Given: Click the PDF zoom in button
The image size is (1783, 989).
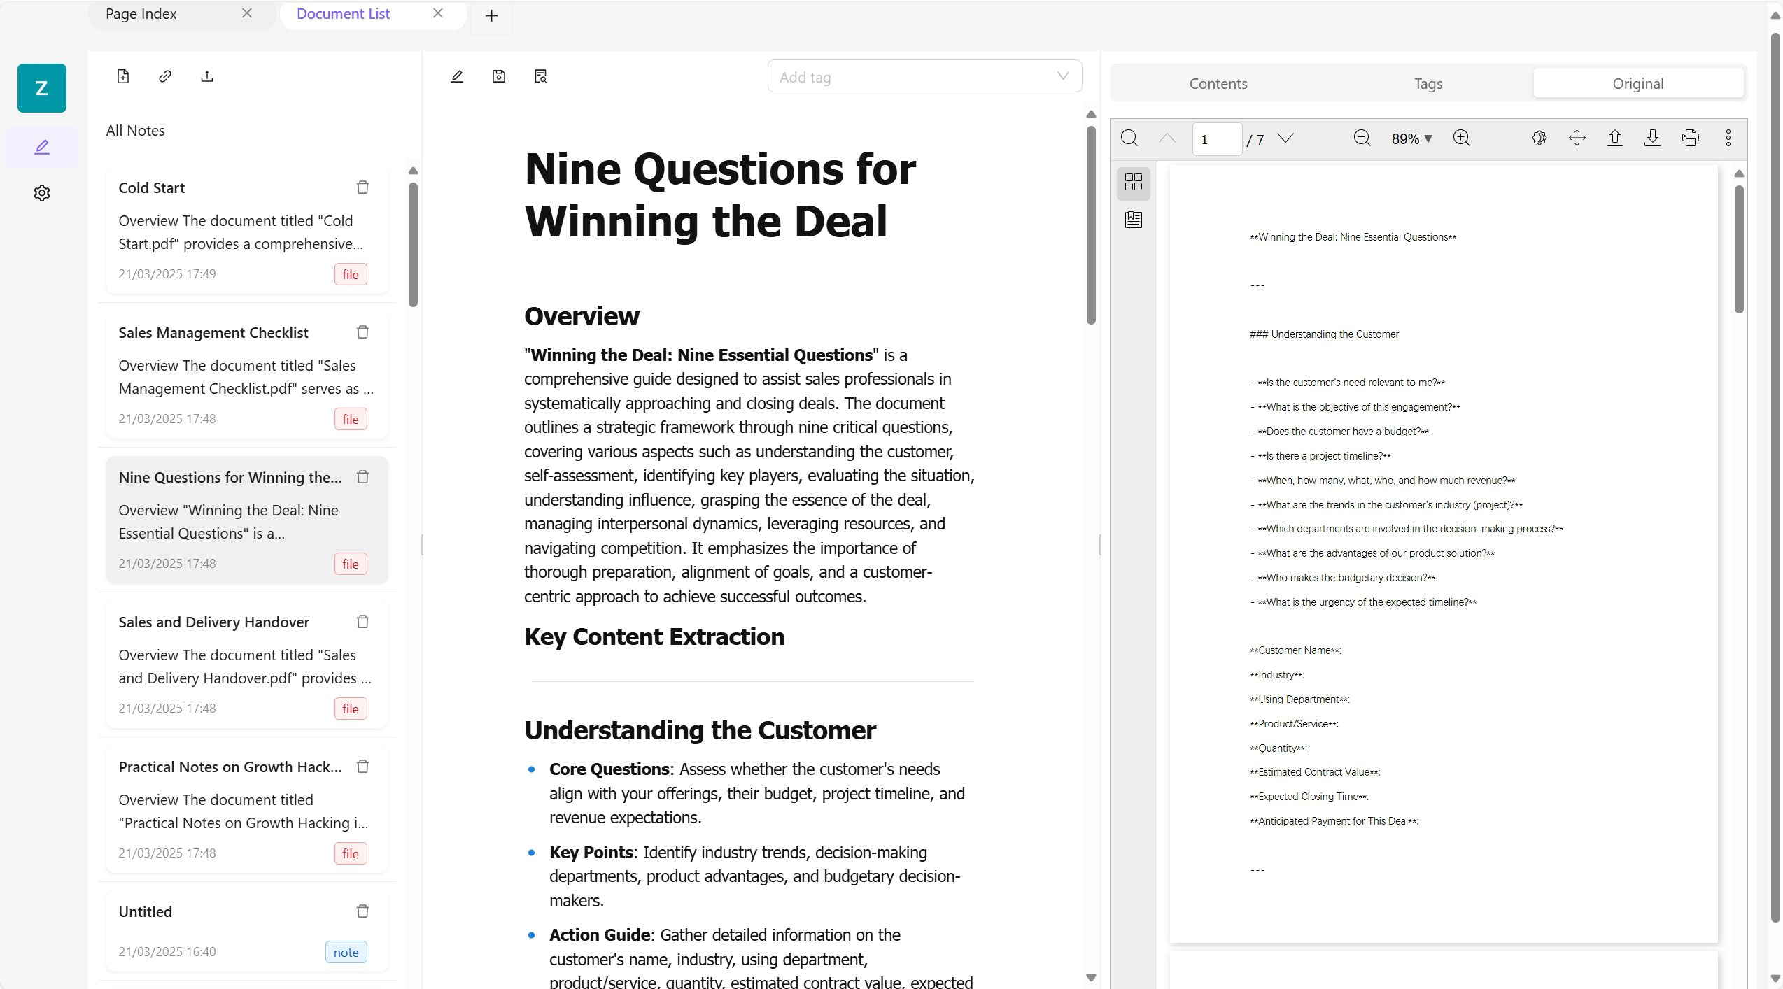Looking at the screenshot, I should 1461,138.
